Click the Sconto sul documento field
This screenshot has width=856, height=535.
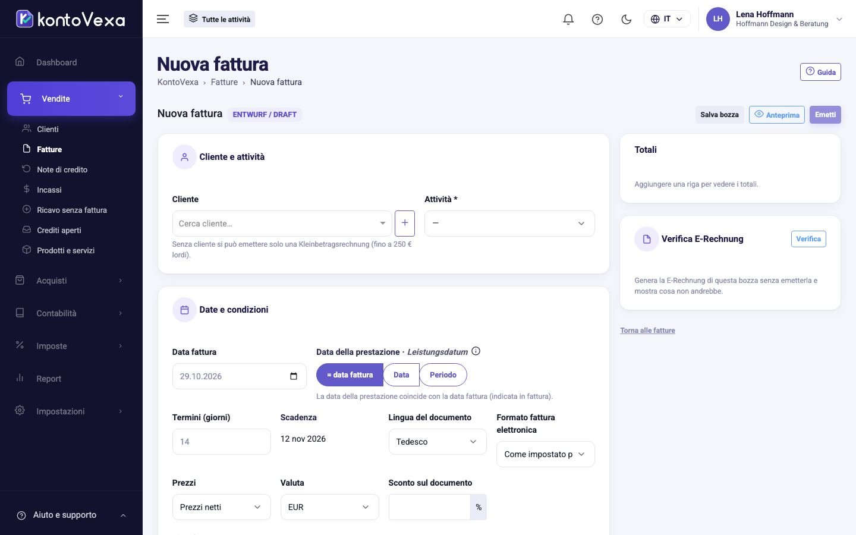click(429, 507)
